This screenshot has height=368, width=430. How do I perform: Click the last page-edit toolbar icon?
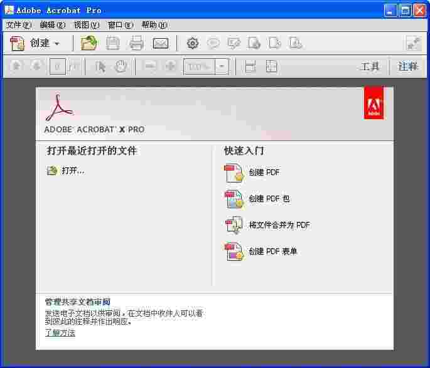pos(296,43)
